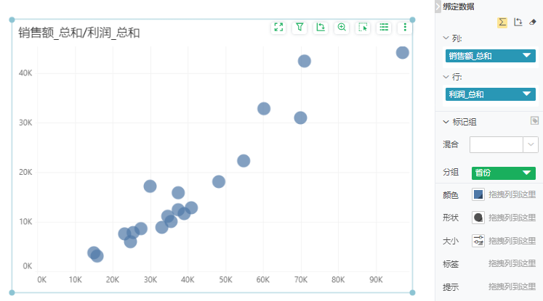Click the 颜色 color swatch
The width and height of the screenshot is (543, 301).
click(x=478, y=194)
